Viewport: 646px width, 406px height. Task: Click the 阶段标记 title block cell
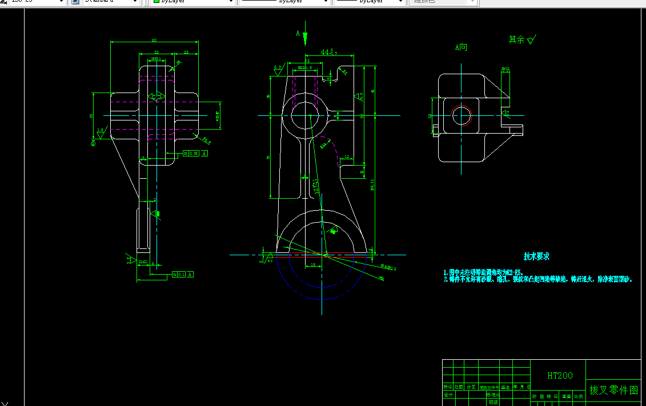[545, 396]
